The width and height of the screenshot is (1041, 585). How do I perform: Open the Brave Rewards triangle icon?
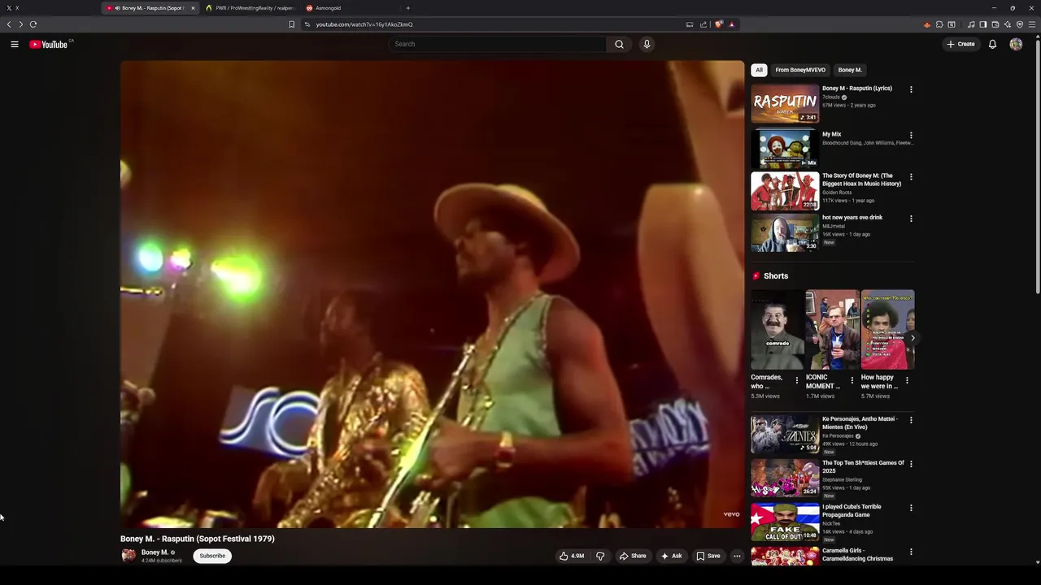[x=731, y=24]
